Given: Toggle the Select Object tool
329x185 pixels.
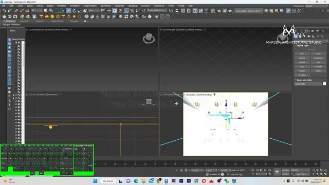Looking at the screenshot, I should [x=45, y=11].
